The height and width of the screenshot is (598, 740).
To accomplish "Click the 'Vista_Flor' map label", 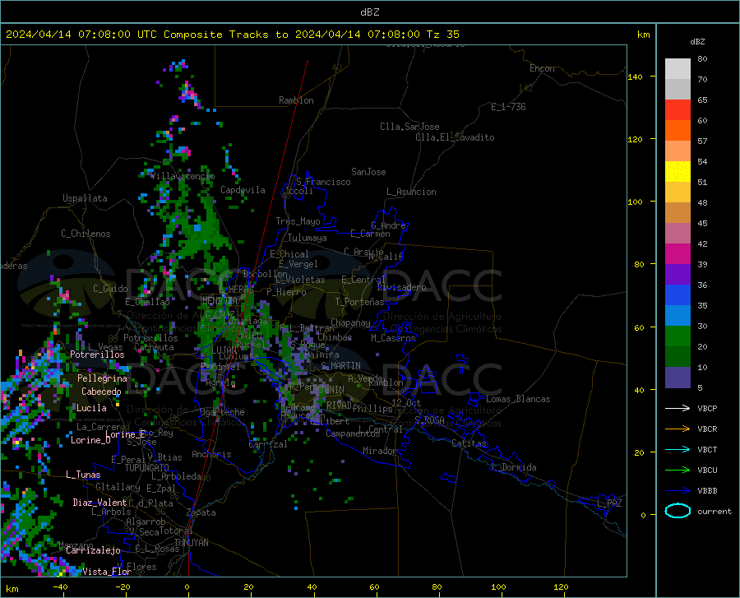I will (107, 572).
